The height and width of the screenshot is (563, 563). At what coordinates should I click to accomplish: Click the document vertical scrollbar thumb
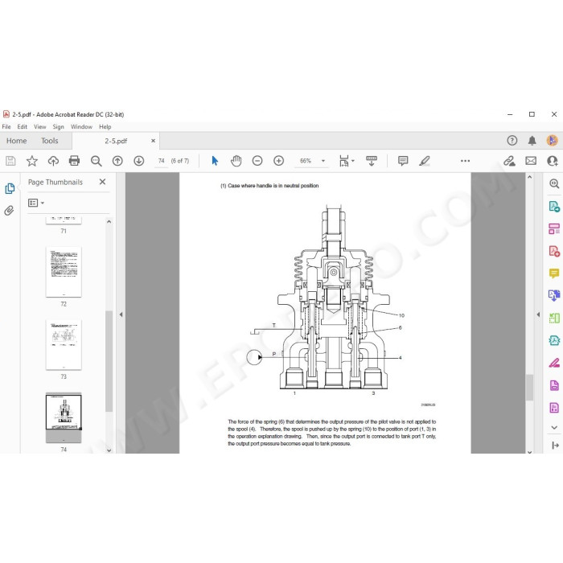pyautogui.click(x=529, y=387)
